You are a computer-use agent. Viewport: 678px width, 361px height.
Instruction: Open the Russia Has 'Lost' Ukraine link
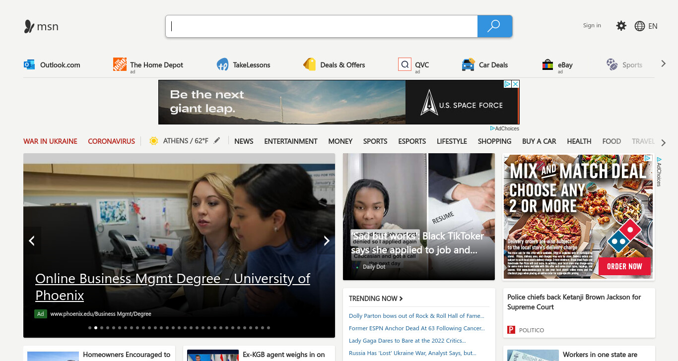point(413,353)
